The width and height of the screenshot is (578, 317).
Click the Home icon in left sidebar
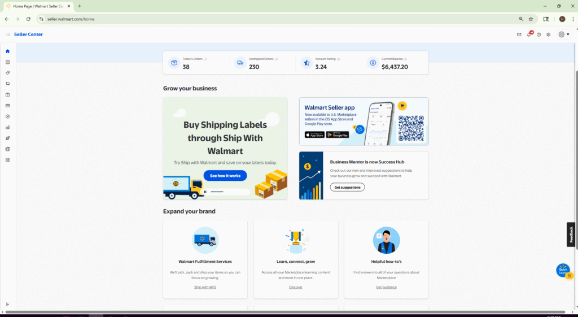[x=7, y=51]
